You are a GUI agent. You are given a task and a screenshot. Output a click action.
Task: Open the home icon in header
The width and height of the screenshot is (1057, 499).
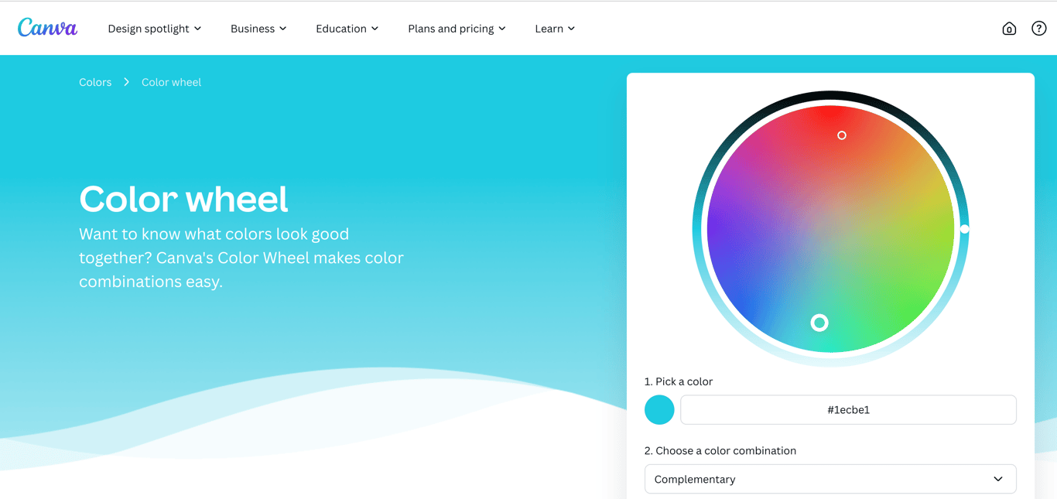click(1009, 29)
